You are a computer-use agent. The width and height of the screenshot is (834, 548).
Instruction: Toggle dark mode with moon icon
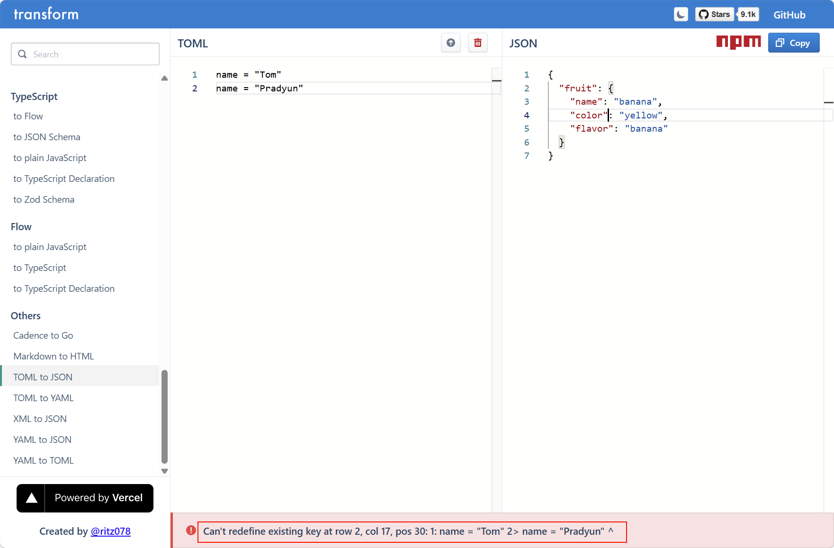click(x=681, y=14)
